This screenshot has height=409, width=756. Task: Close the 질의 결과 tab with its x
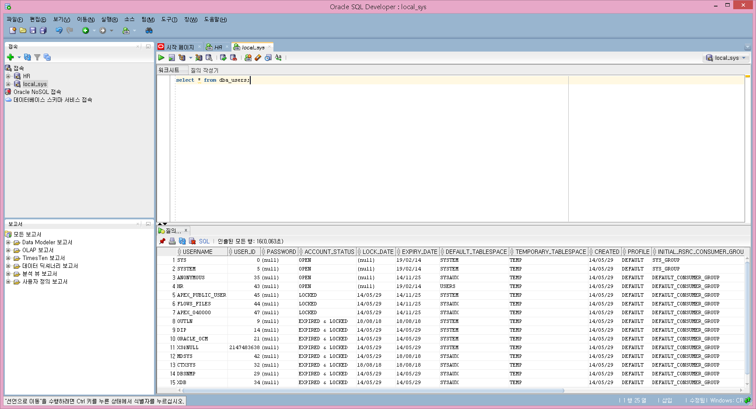coord(186,230)
